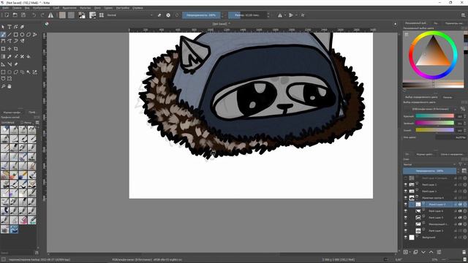Open the Правка menu
The width and height of the screenshot is (468, 263).
click(17, 8)
